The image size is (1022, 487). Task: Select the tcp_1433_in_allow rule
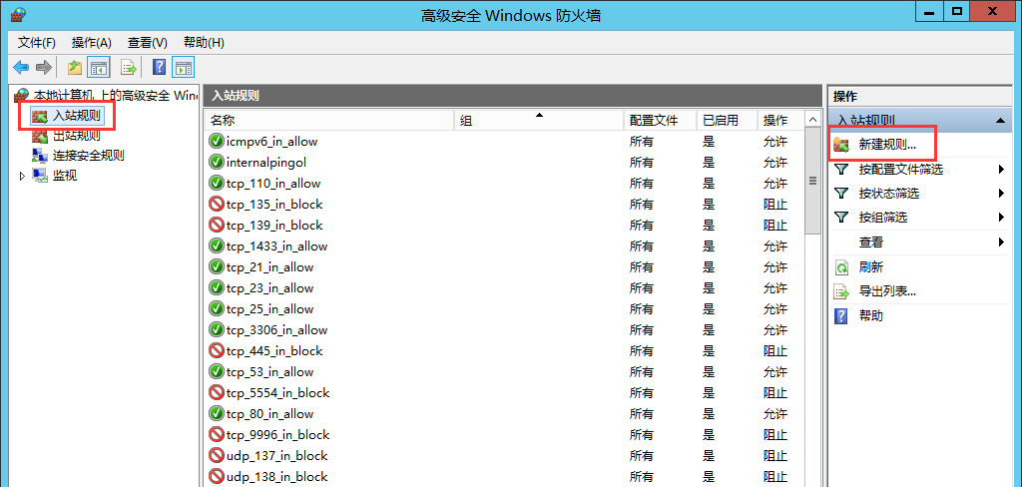[505, 245]
